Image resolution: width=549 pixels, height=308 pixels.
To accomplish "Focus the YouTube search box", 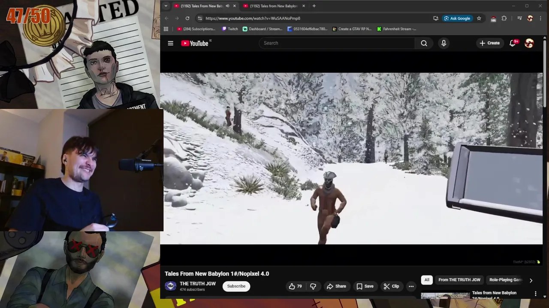I will tap(337, 43).
